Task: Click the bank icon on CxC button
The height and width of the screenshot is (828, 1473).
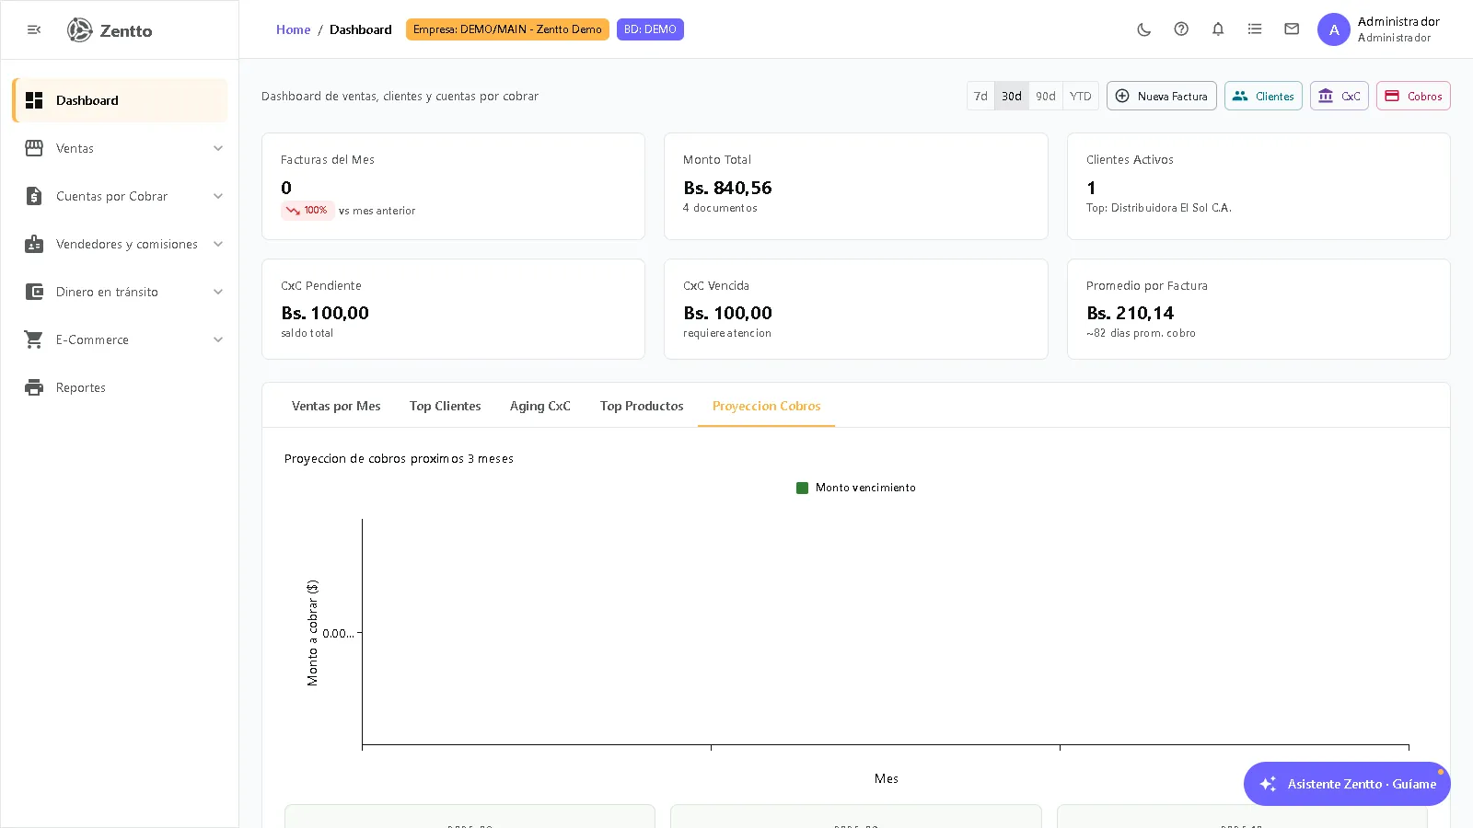Action: click(x=1326, y=96)
